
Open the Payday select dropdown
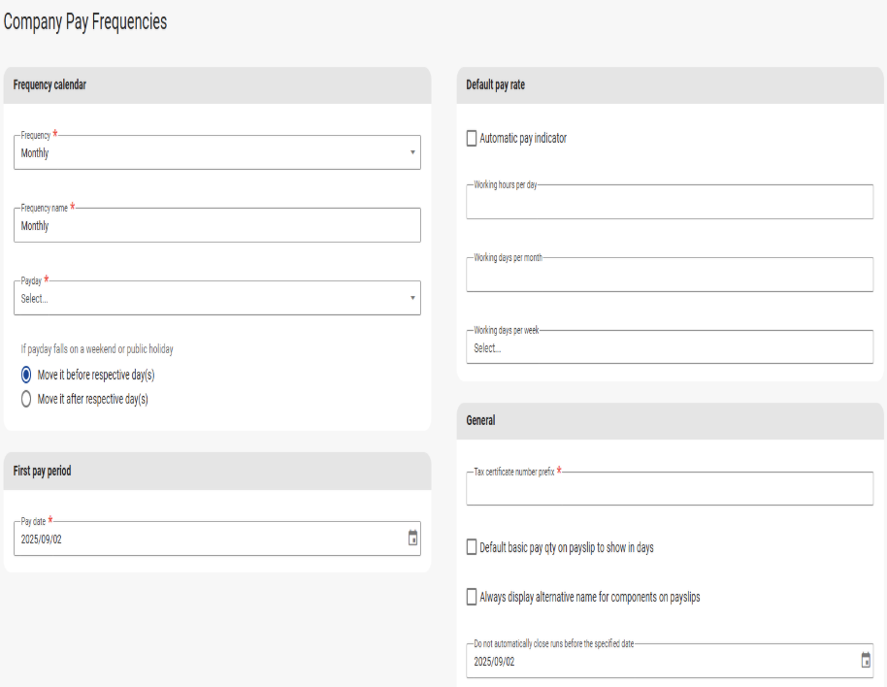217,299
